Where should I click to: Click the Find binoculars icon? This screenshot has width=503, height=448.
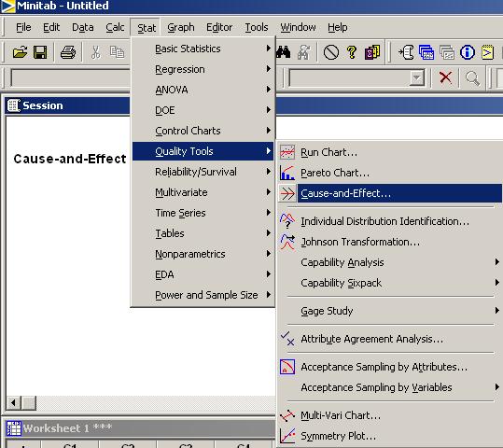tap(284, 52)
